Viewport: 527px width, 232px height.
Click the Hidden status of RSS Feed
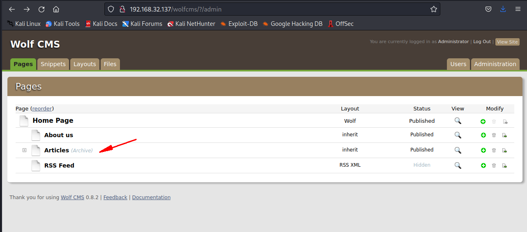point(422,165)
